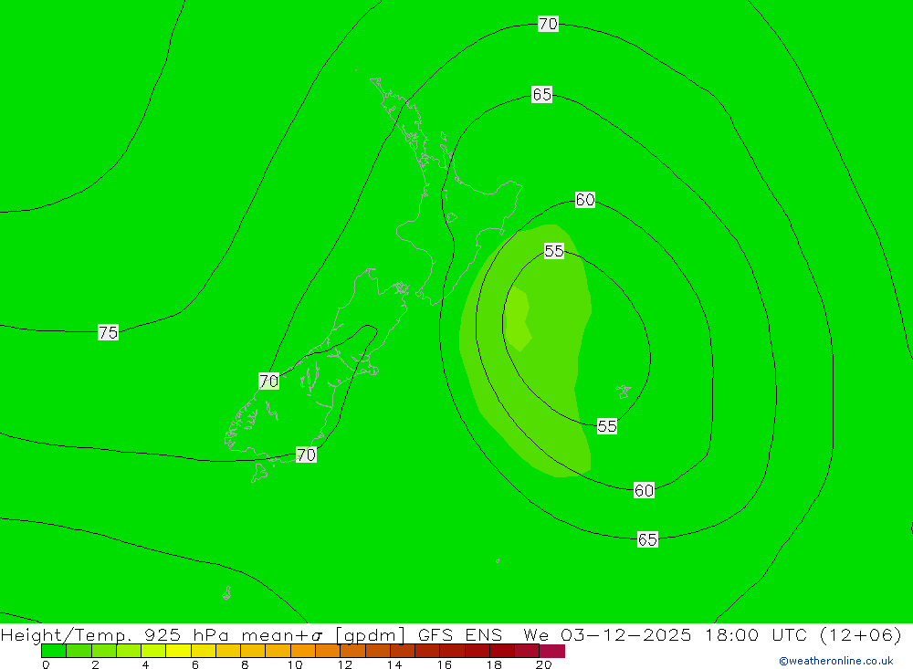Screen dimensions: 913x669
Task: Click the 60 contour label south of the low center
Action: pos(644,490)
